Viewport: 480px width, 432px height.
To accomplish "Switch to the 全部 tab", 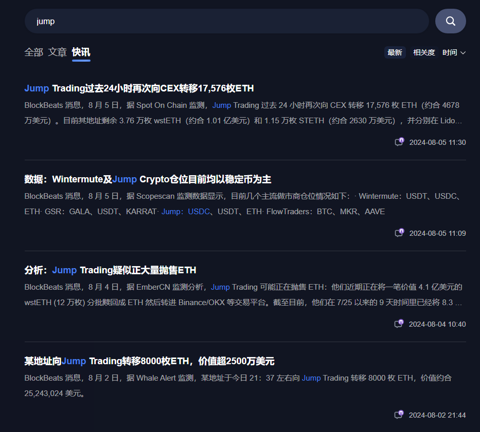I will (x=33, y=52).
